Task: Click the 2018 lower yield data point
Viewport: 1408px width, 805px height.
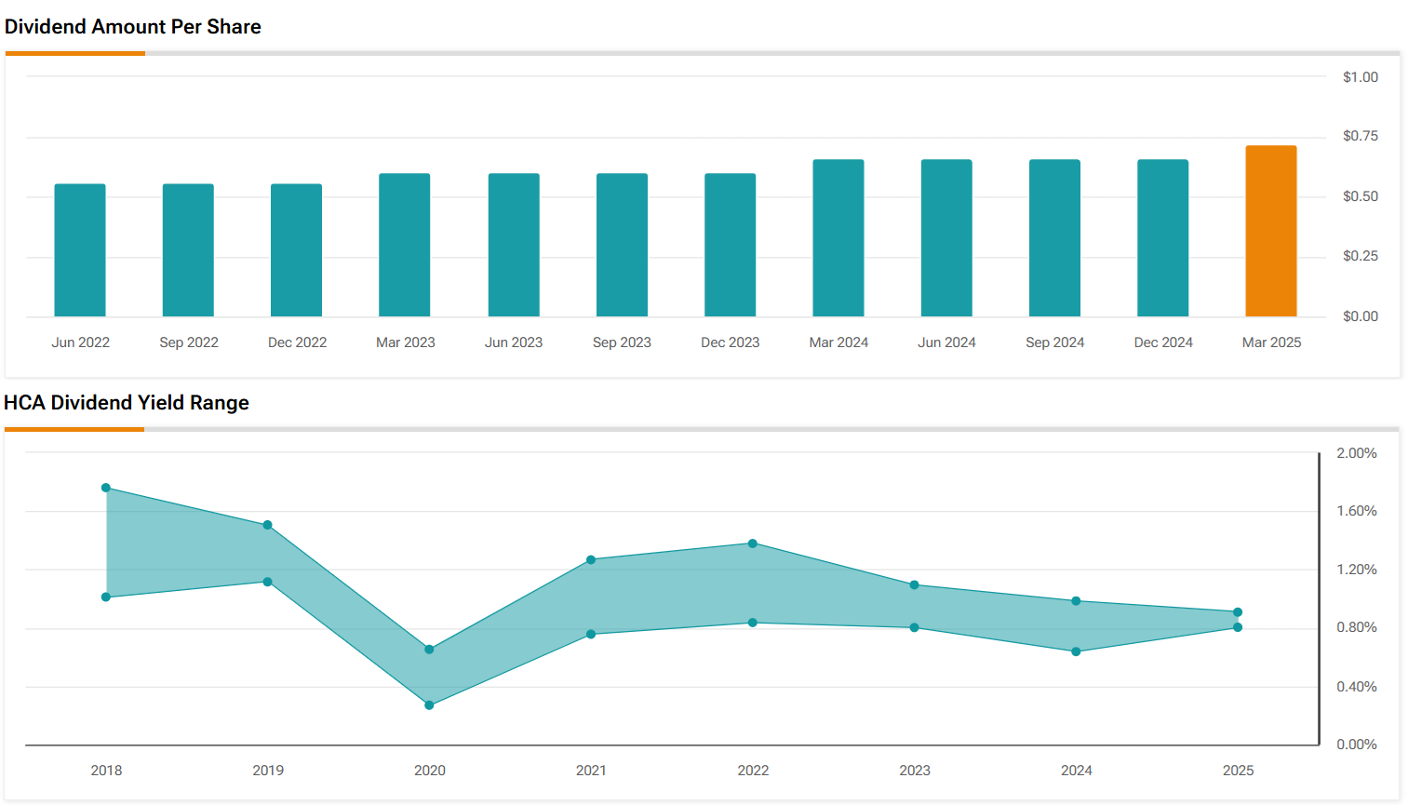Action: click(x=106, y=597)
